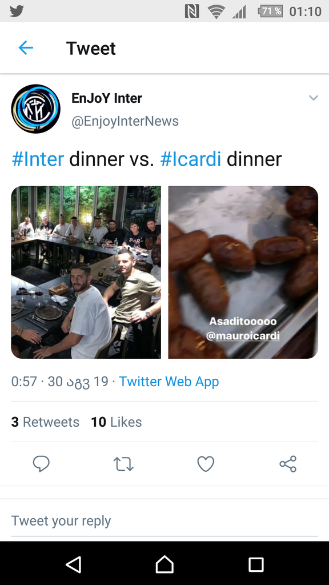Like the tweet with the heart icon
329x585 pixels.
(205, 464)
